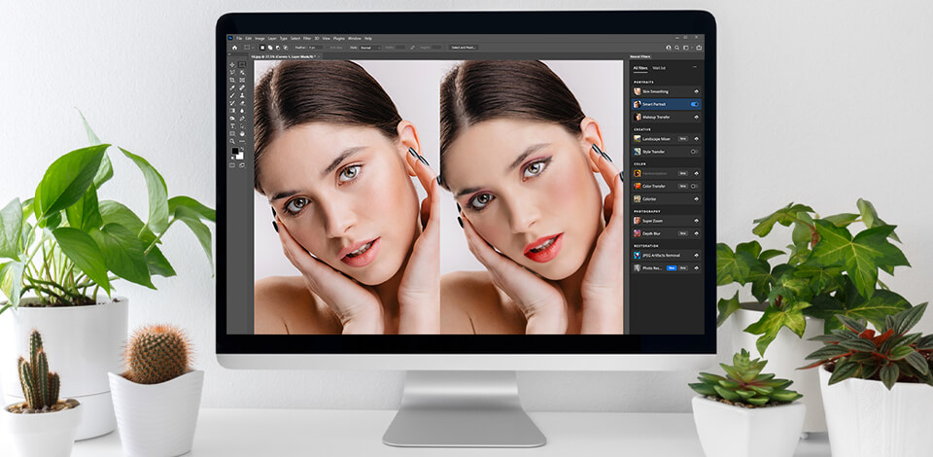Disable the Smart Portrait filter toggle
The height and width of the screenshot is (457, 933).
click(x=694, y=104)
